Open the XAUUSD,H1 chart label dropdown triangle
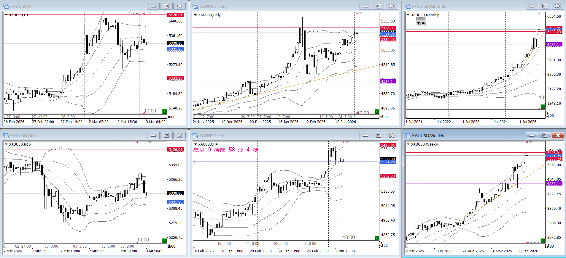 pos(6,15)
